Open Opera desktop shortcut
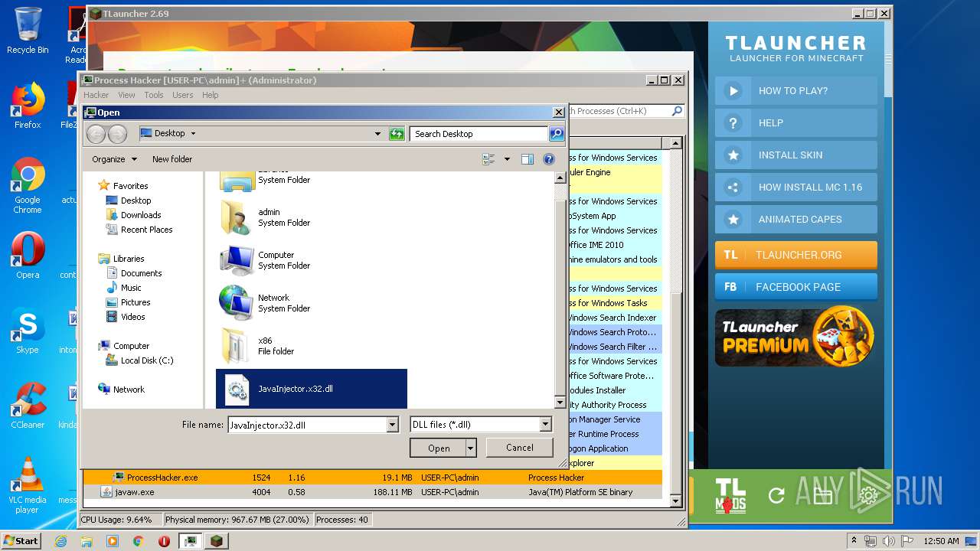Viewport: 980px width, 551px height. (28, 256)
